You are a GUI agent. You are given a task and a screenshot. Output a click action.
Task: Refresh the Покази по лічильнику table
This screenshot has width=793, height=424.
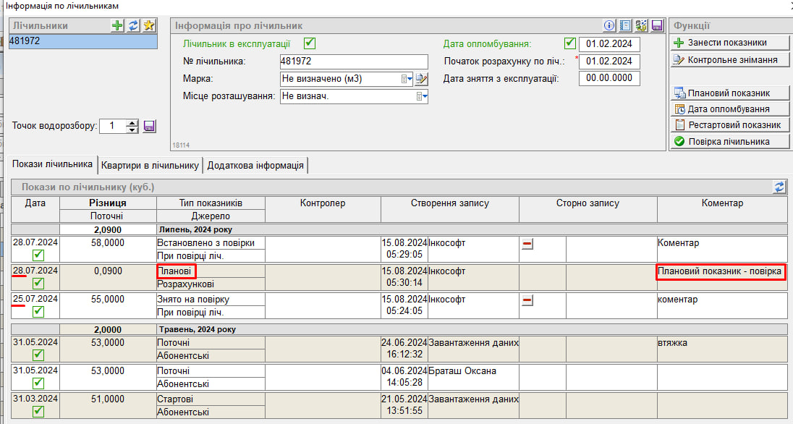click(779, 187)
